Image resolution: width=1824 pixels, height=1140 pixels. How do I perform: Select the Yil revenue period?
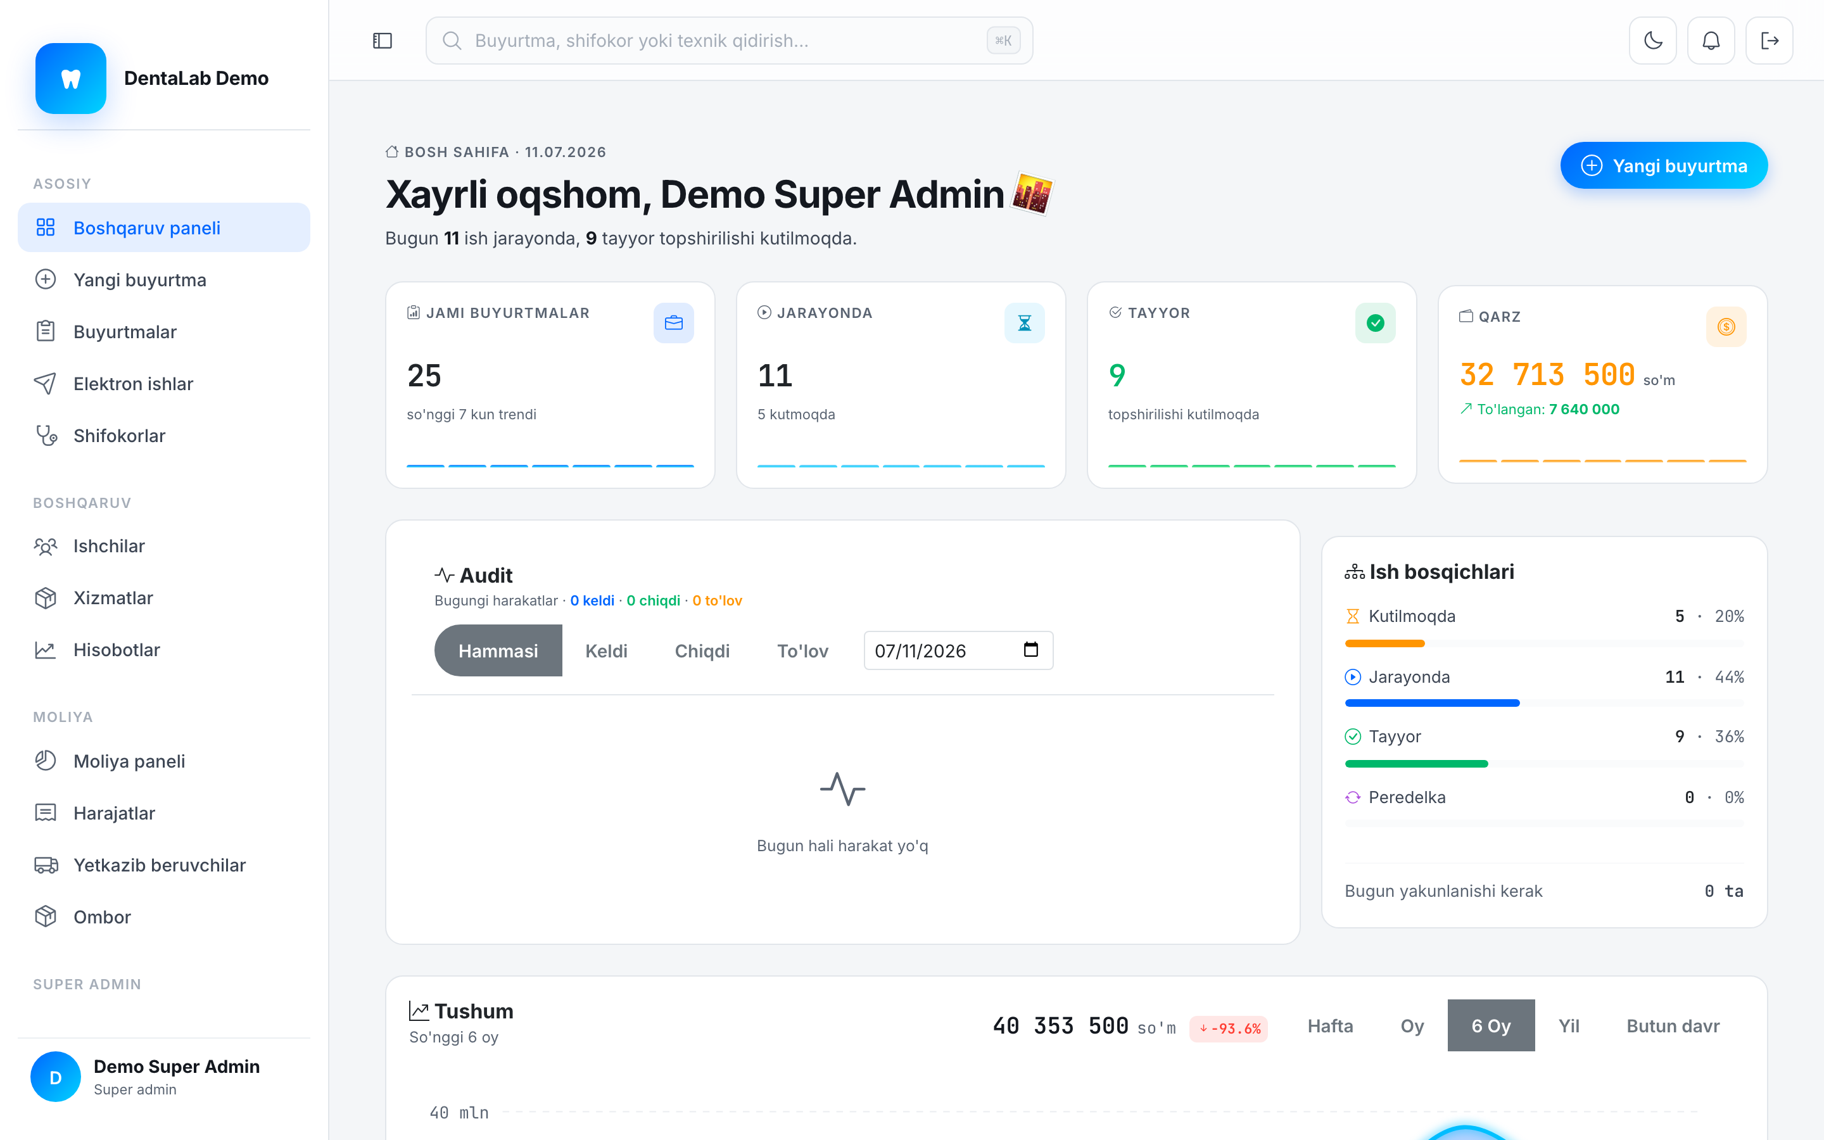point(1569,1025)
